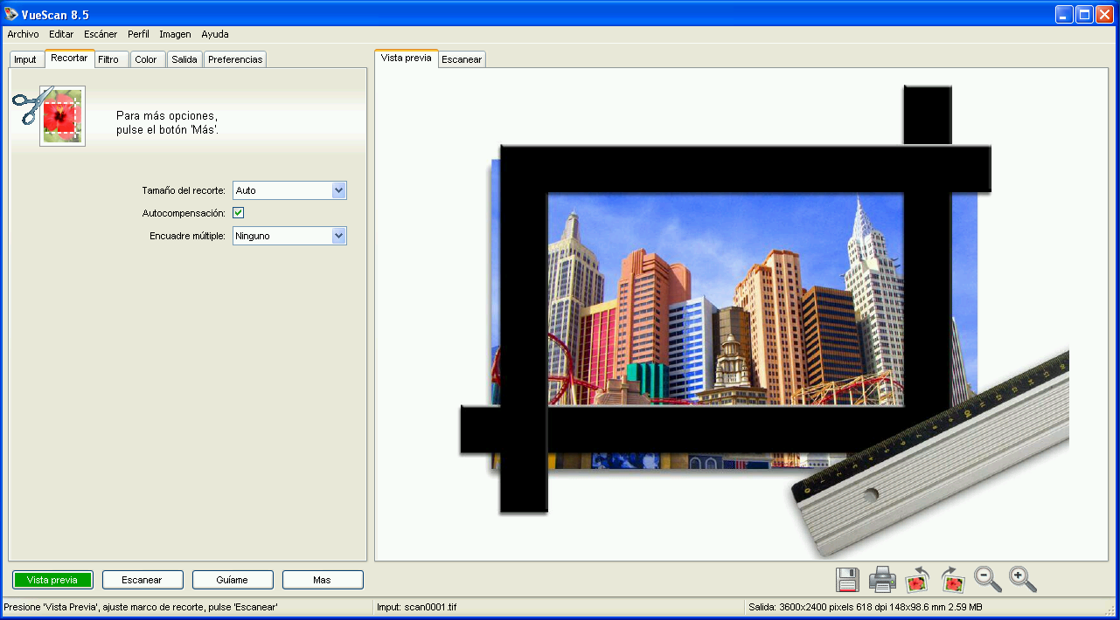Click the save floppy disk icon
Viewport: 1120px width, 620px height.
point(848,579)
